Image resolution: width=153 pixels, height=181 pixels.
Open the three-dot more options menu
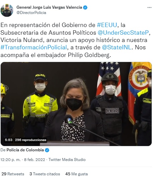pos(149,8)
